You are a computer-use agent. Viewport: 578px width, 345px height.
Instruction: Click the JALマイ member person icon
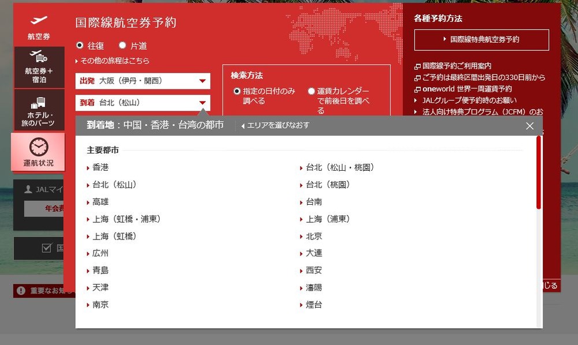(28, 189)
